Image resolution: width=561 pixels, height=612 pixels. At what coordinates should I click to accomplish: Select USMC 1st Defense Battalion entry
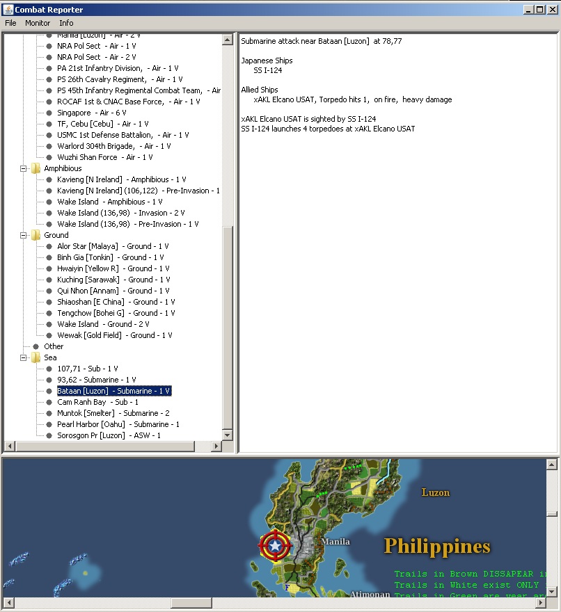coord(123,135)
